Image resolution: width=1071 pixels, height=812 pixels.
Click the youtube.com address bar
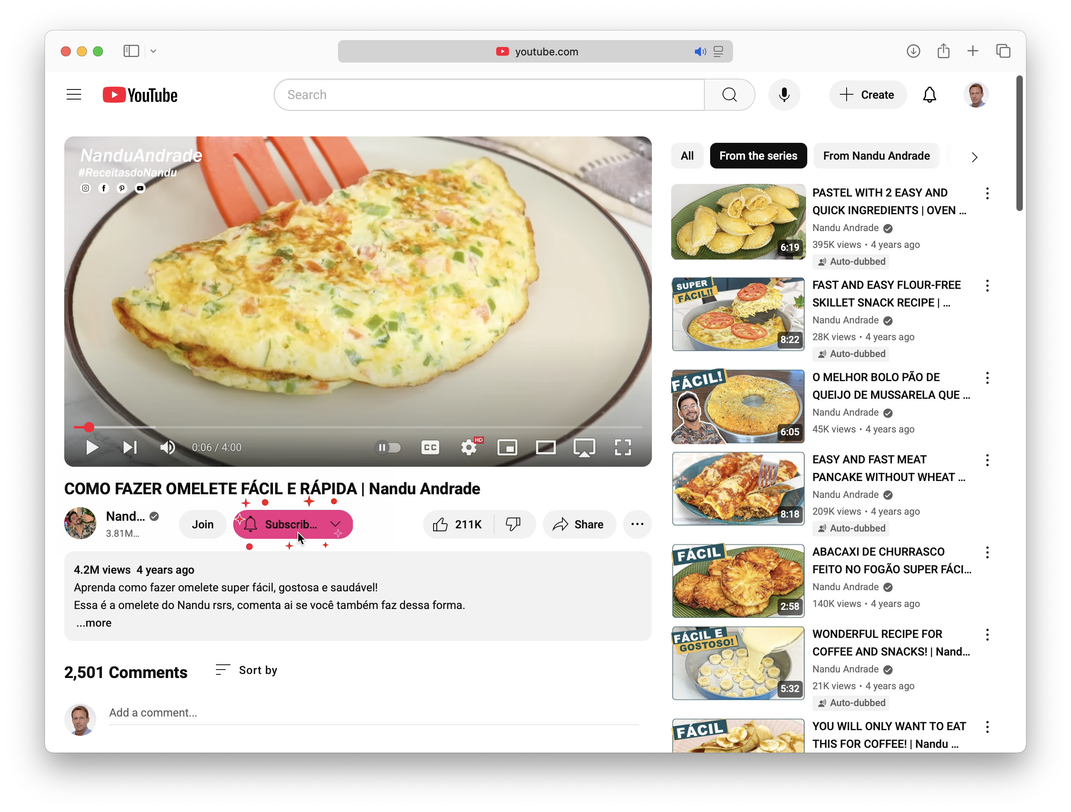click(535, 52)
